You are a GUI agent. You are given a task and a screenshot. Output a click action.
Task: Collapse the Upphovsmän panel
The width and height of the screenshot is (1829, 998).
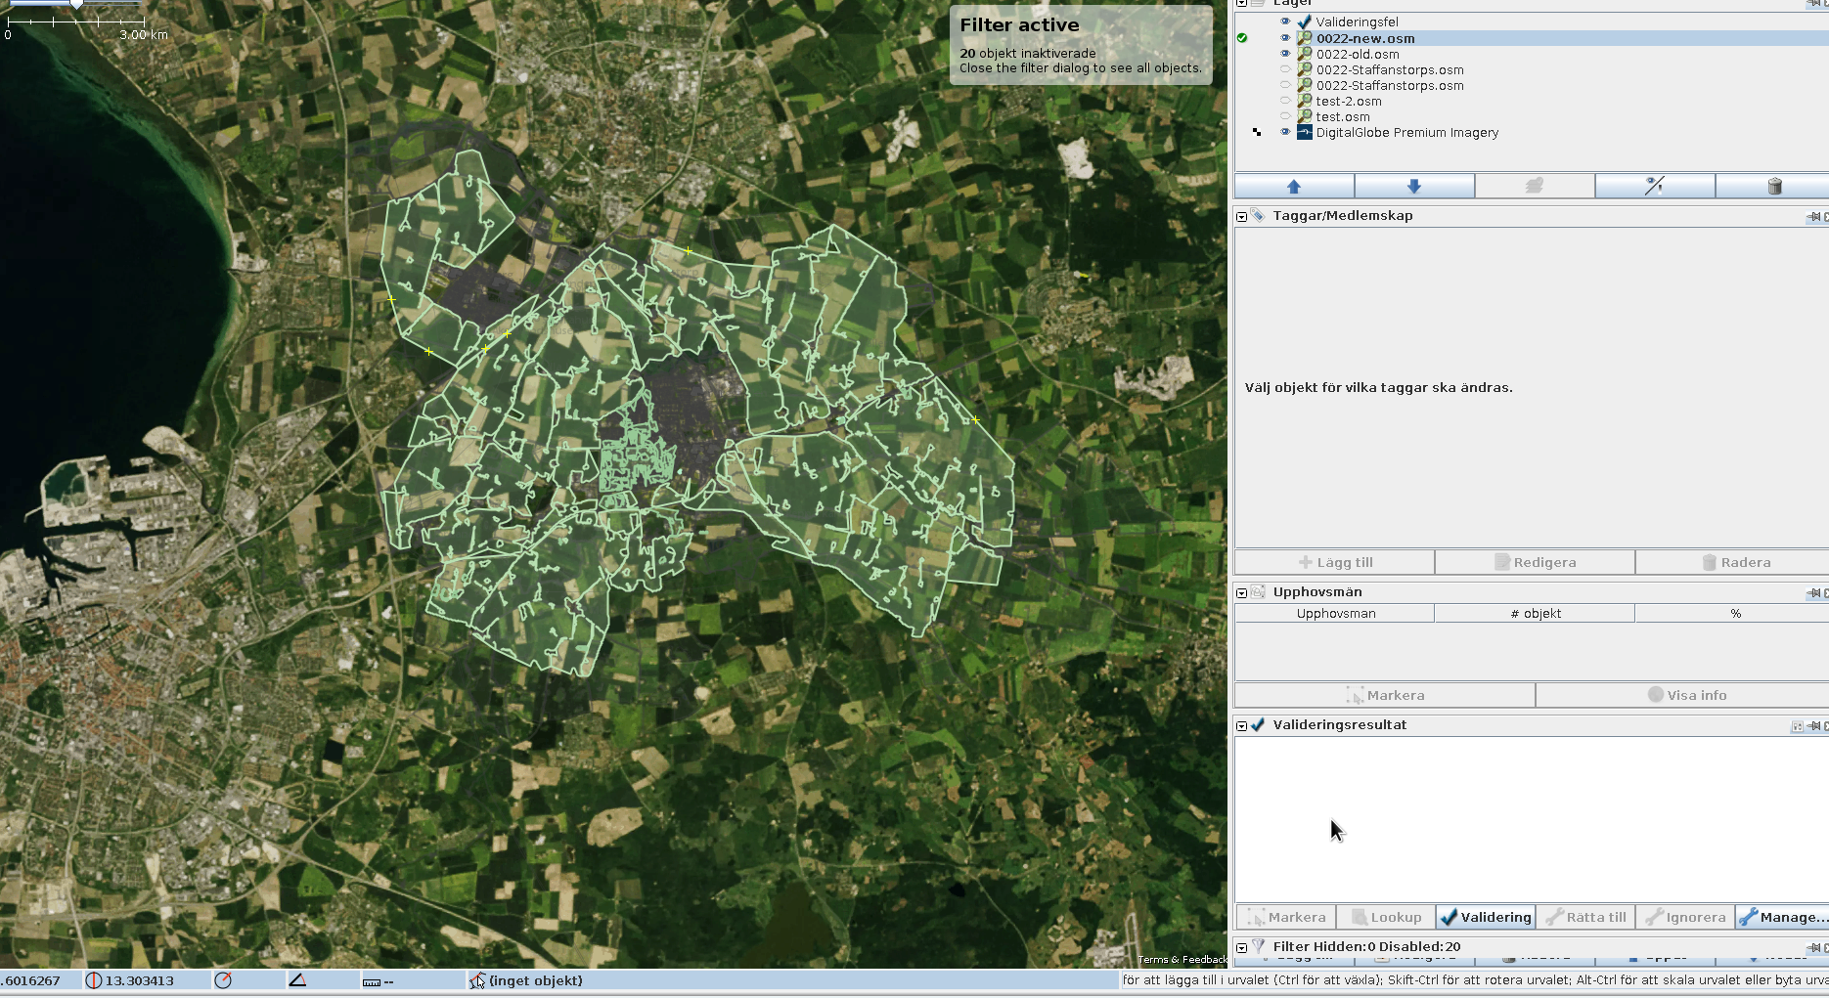pos(1242,592)
